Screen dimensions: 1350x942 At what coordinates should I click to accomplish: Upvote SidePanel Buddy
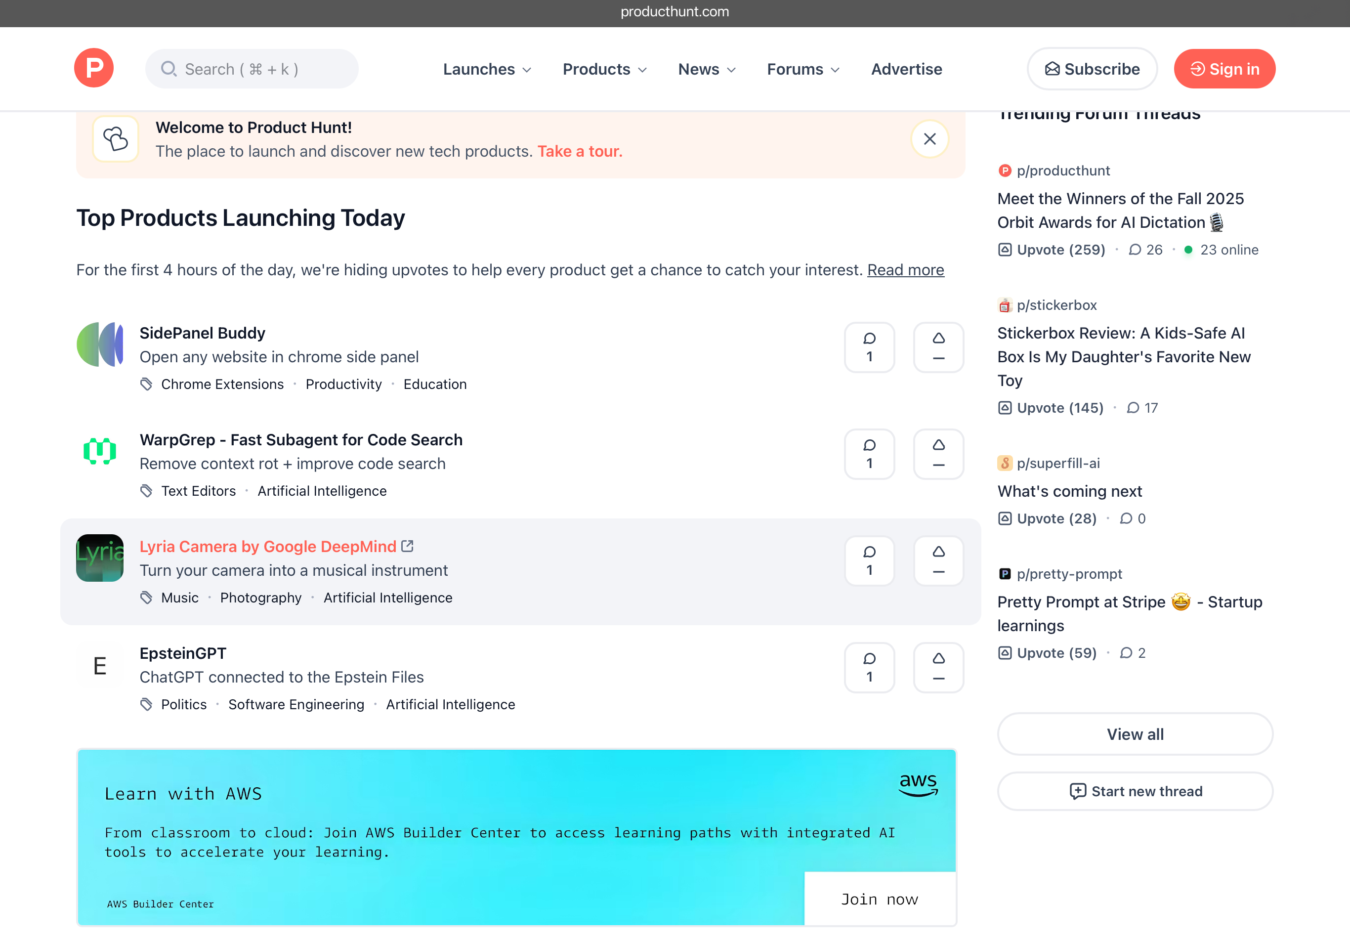938,347
